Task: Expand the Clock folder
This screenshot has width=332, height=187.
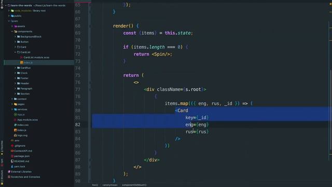Action: tap(15, 73)
